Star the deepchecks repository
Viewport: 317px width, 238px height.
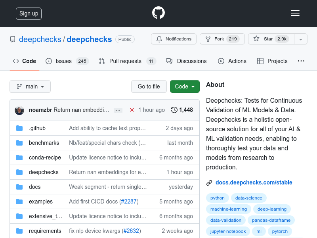pos(271,39)
